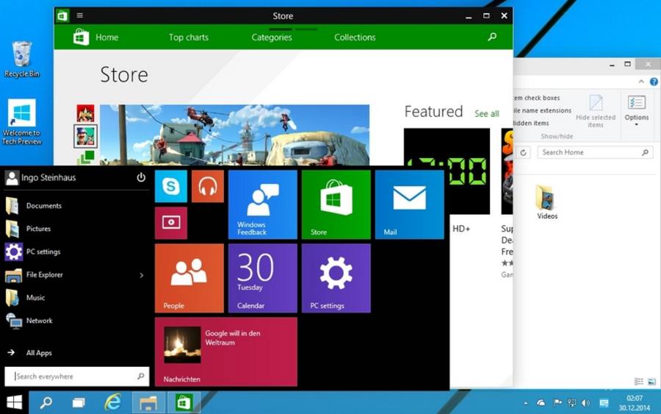Open Categories in Store navigation
This screenshot has width=661, height=414.
(272, 38)
